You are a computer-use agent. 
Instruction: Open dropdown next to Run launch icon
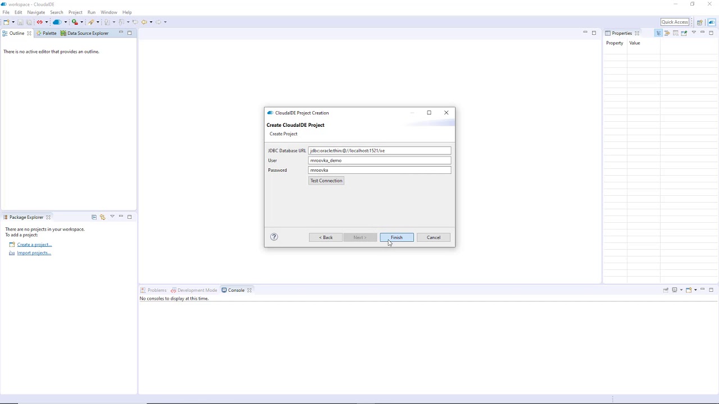click(82, 22)
